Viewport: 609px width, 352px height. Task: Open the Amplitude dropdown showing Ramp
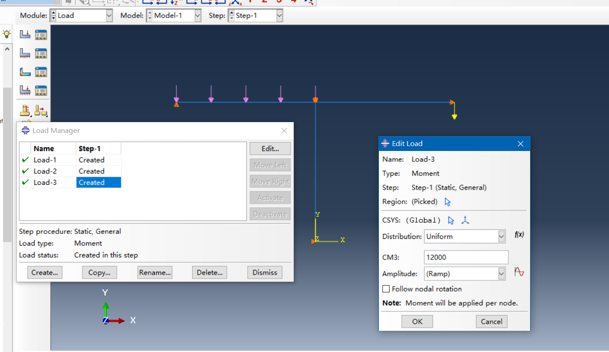point(502,274)
